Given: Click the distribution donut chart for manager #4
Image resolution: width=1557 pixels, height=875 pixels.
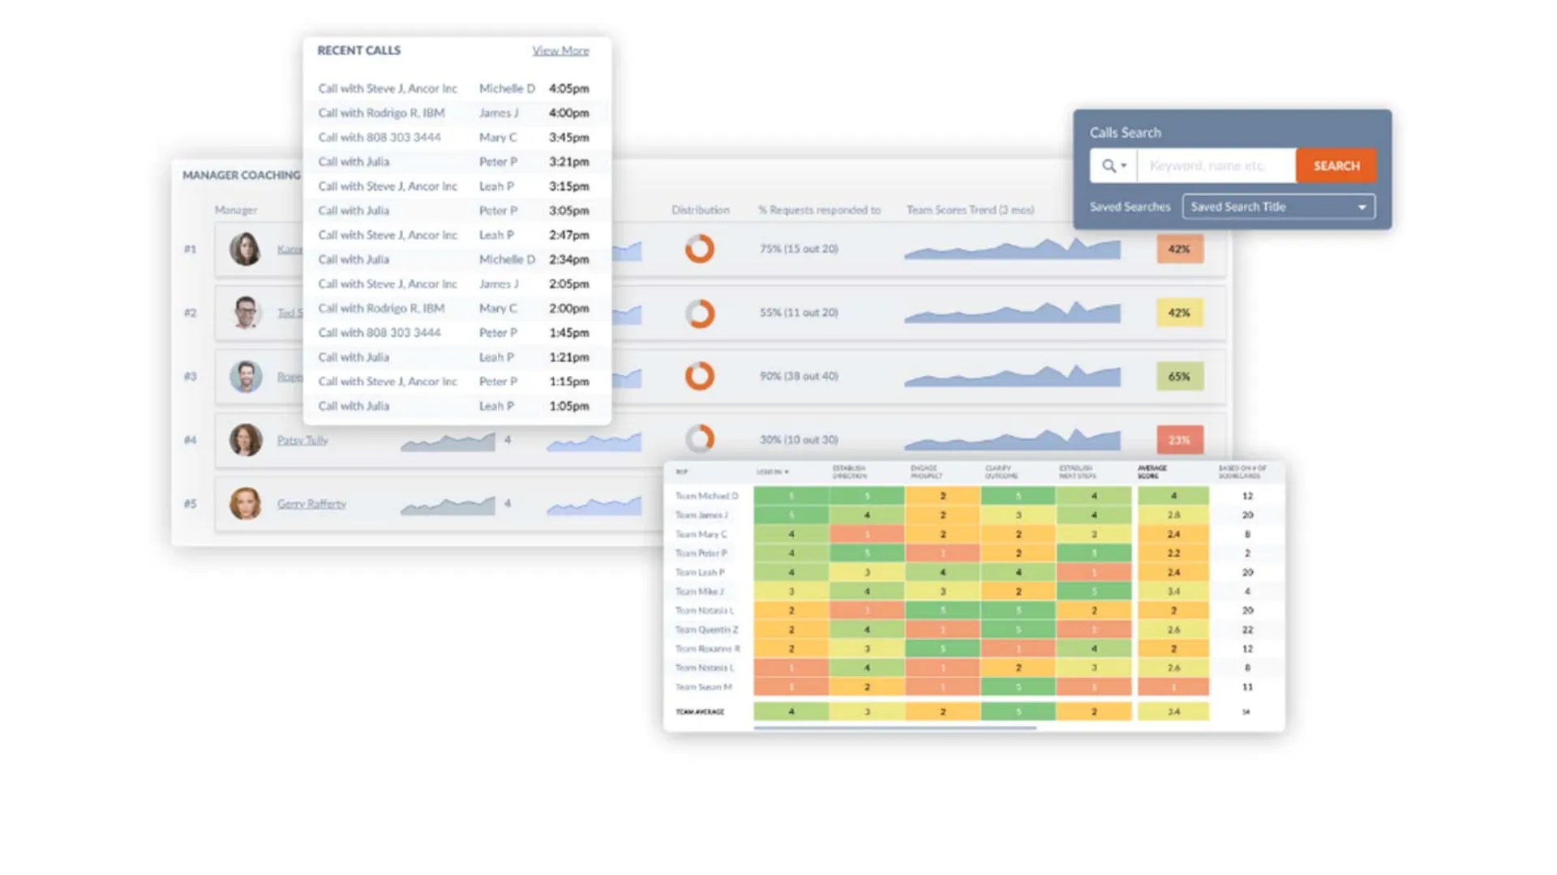Looking at the screenshot, I should point(699,439).
